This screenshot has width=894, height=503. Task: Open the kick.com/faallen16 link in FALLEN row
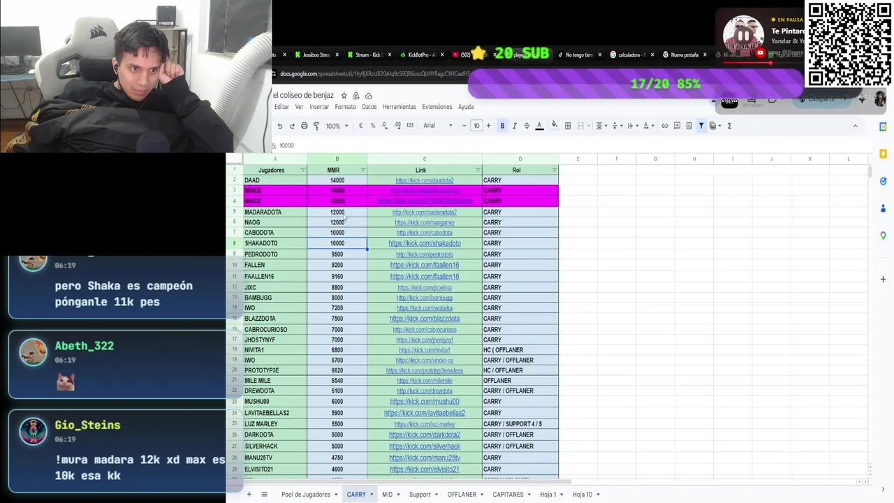coord(425,265)
